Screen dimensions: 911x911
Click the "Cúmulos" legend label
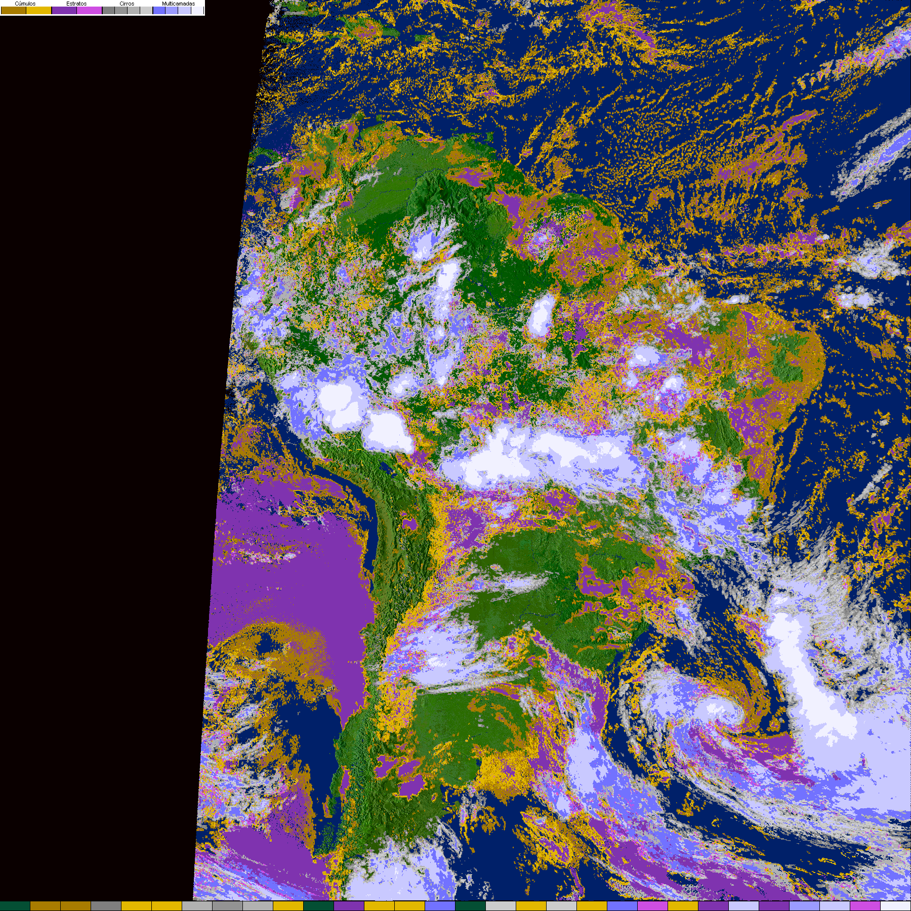coord(25,4)
